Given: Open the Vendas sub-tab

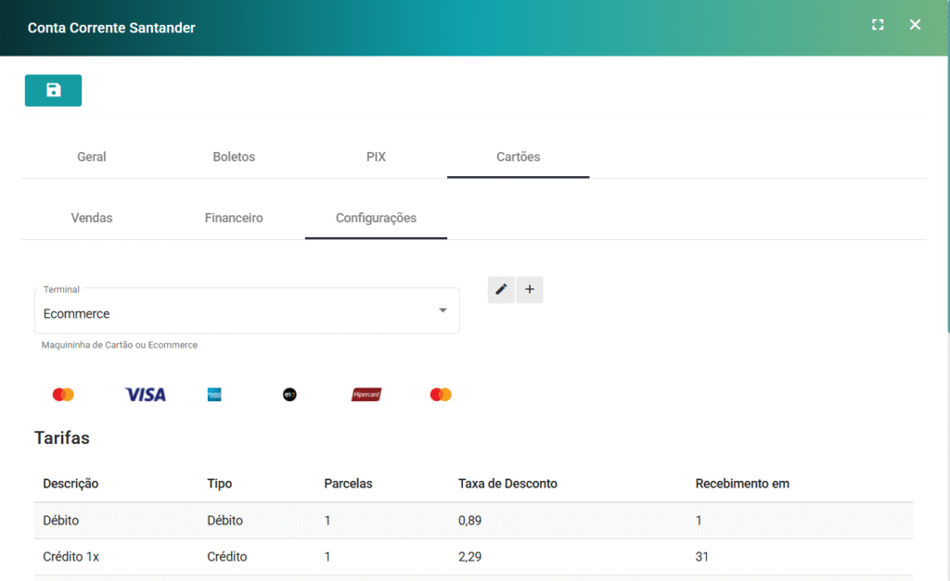Looking at the screenshot, I should coord(92,218).
